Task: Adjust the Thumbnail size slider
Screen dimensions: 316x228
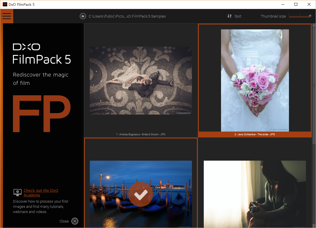Action: coord(300,16)
